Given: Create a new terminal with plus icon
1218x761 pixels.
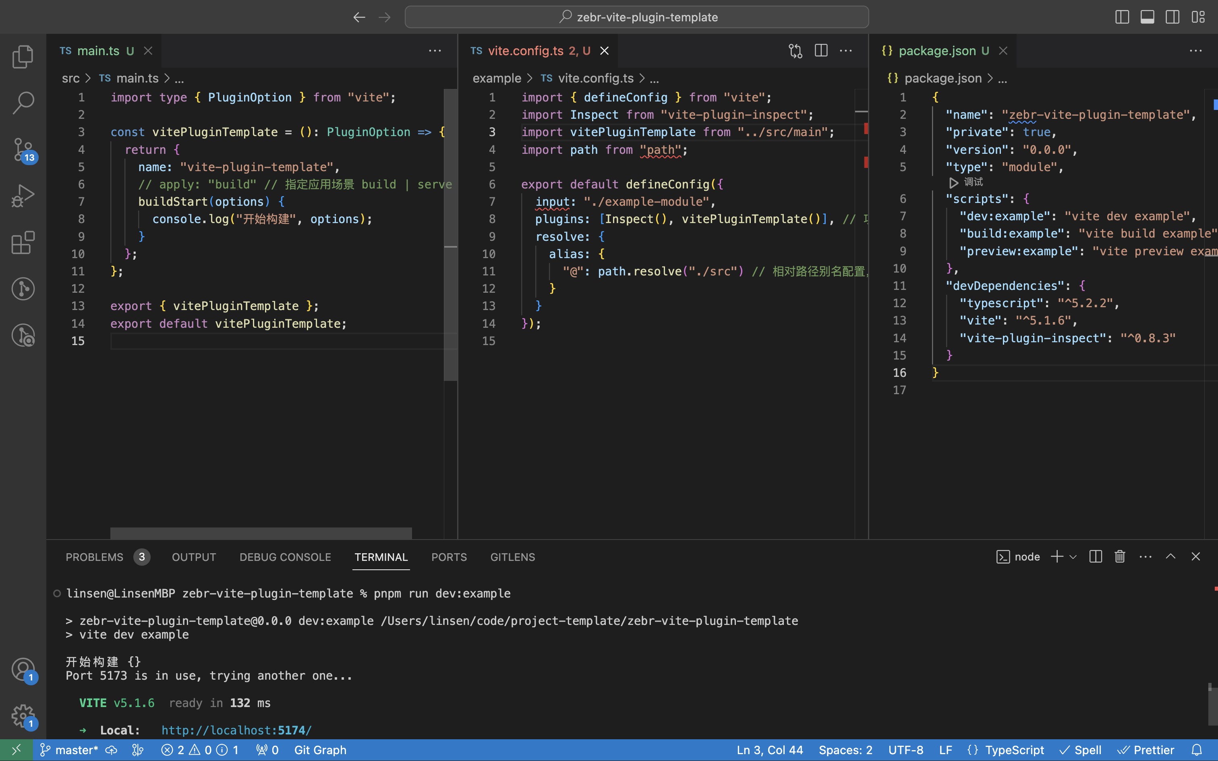Looking at the screenshot, I should [x=1057, y=556].
